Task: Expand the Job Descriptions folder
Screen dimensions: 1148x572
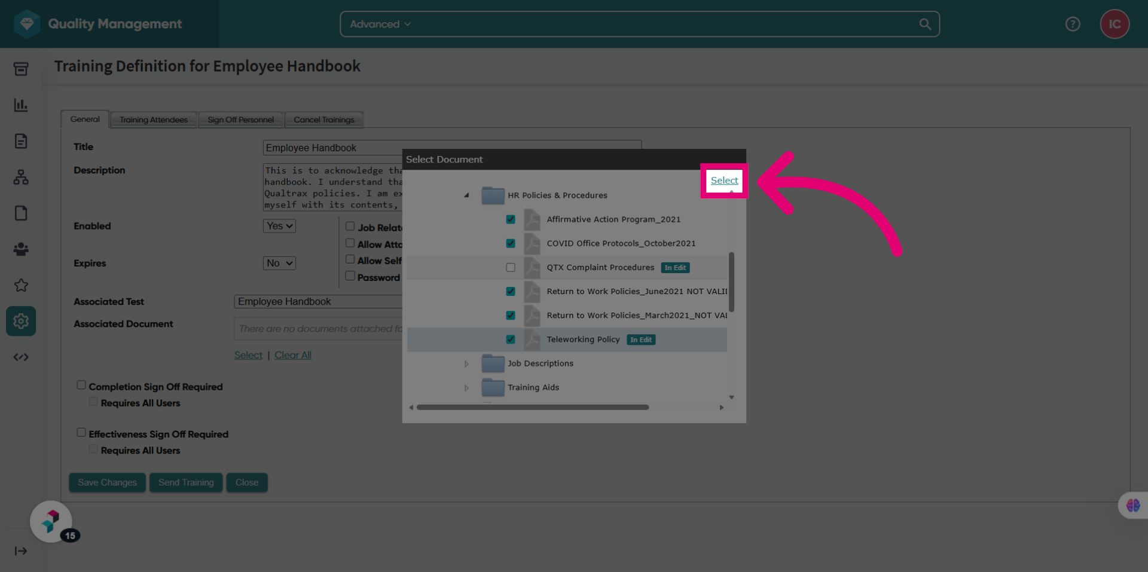Action: [466, 364]
